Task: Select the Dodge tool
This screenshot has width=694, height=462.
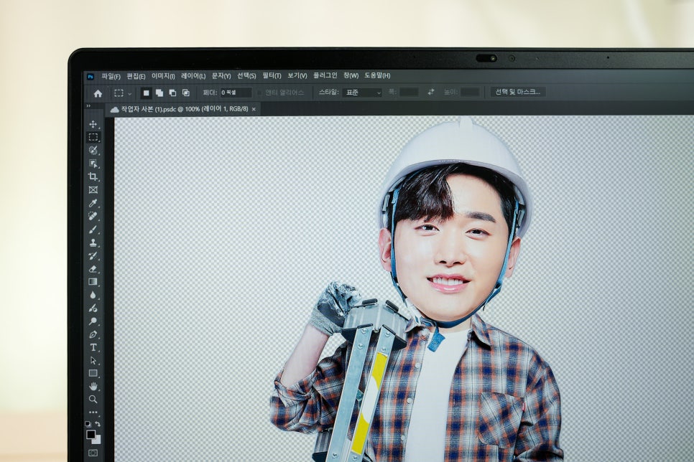Action: click(x=93, y=321)
